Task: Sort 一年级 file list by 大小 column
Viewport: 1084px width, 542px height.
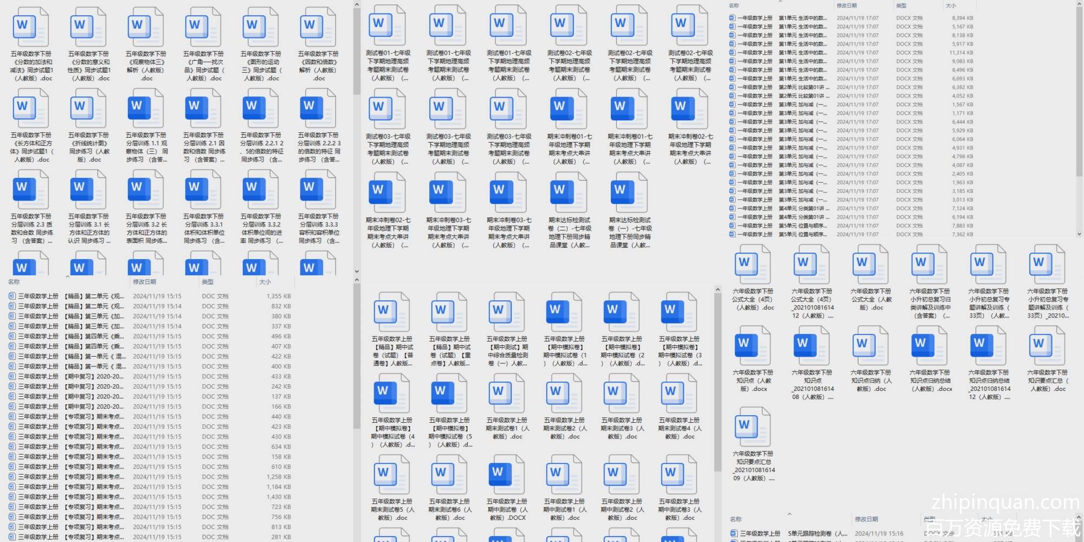Action: (x=951, y=5)
